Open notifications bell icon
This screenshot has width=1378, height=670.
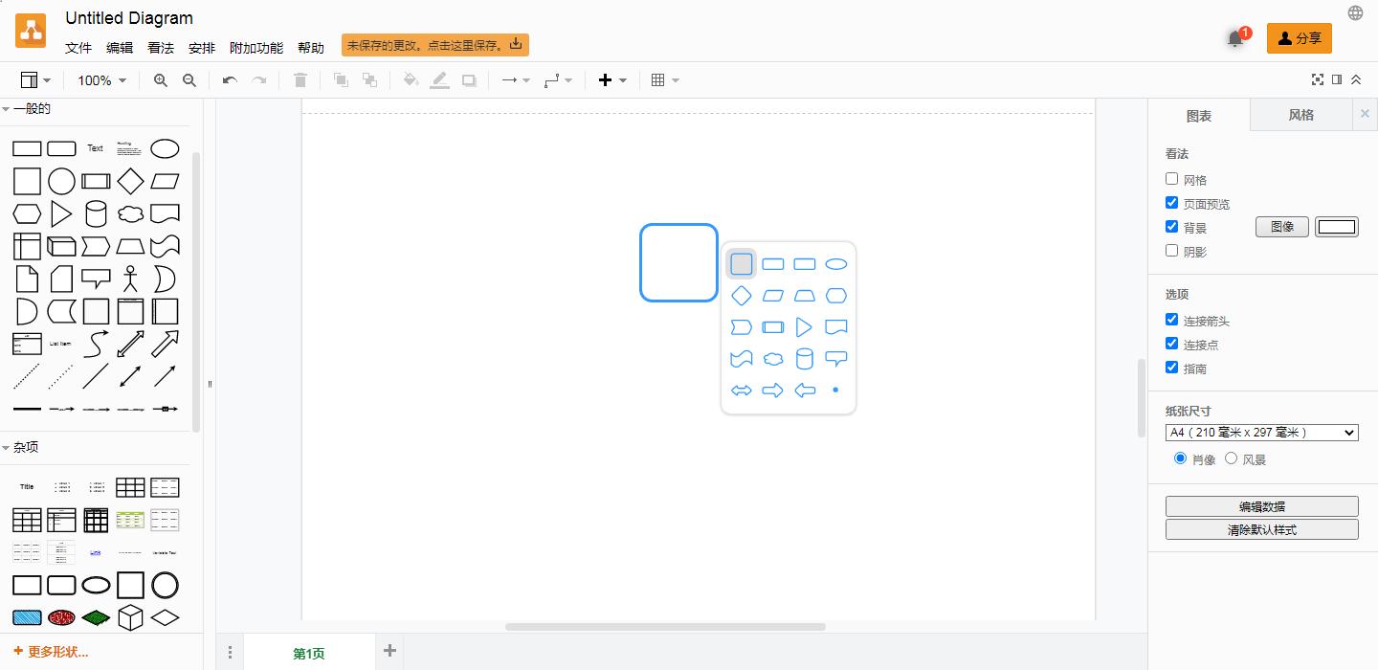click(1235, 39)
